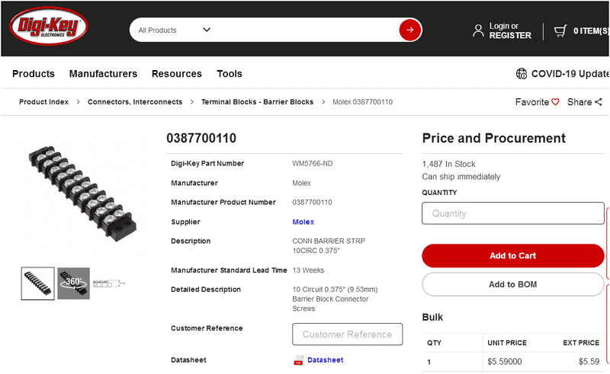Click the user account icon
The image size is (610, 374).
(478, 30)
